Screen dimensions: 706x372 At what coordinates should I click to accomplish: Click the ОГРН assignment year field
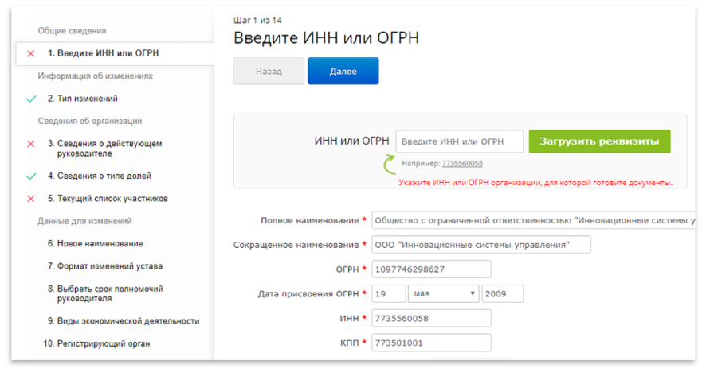(503, 293)
